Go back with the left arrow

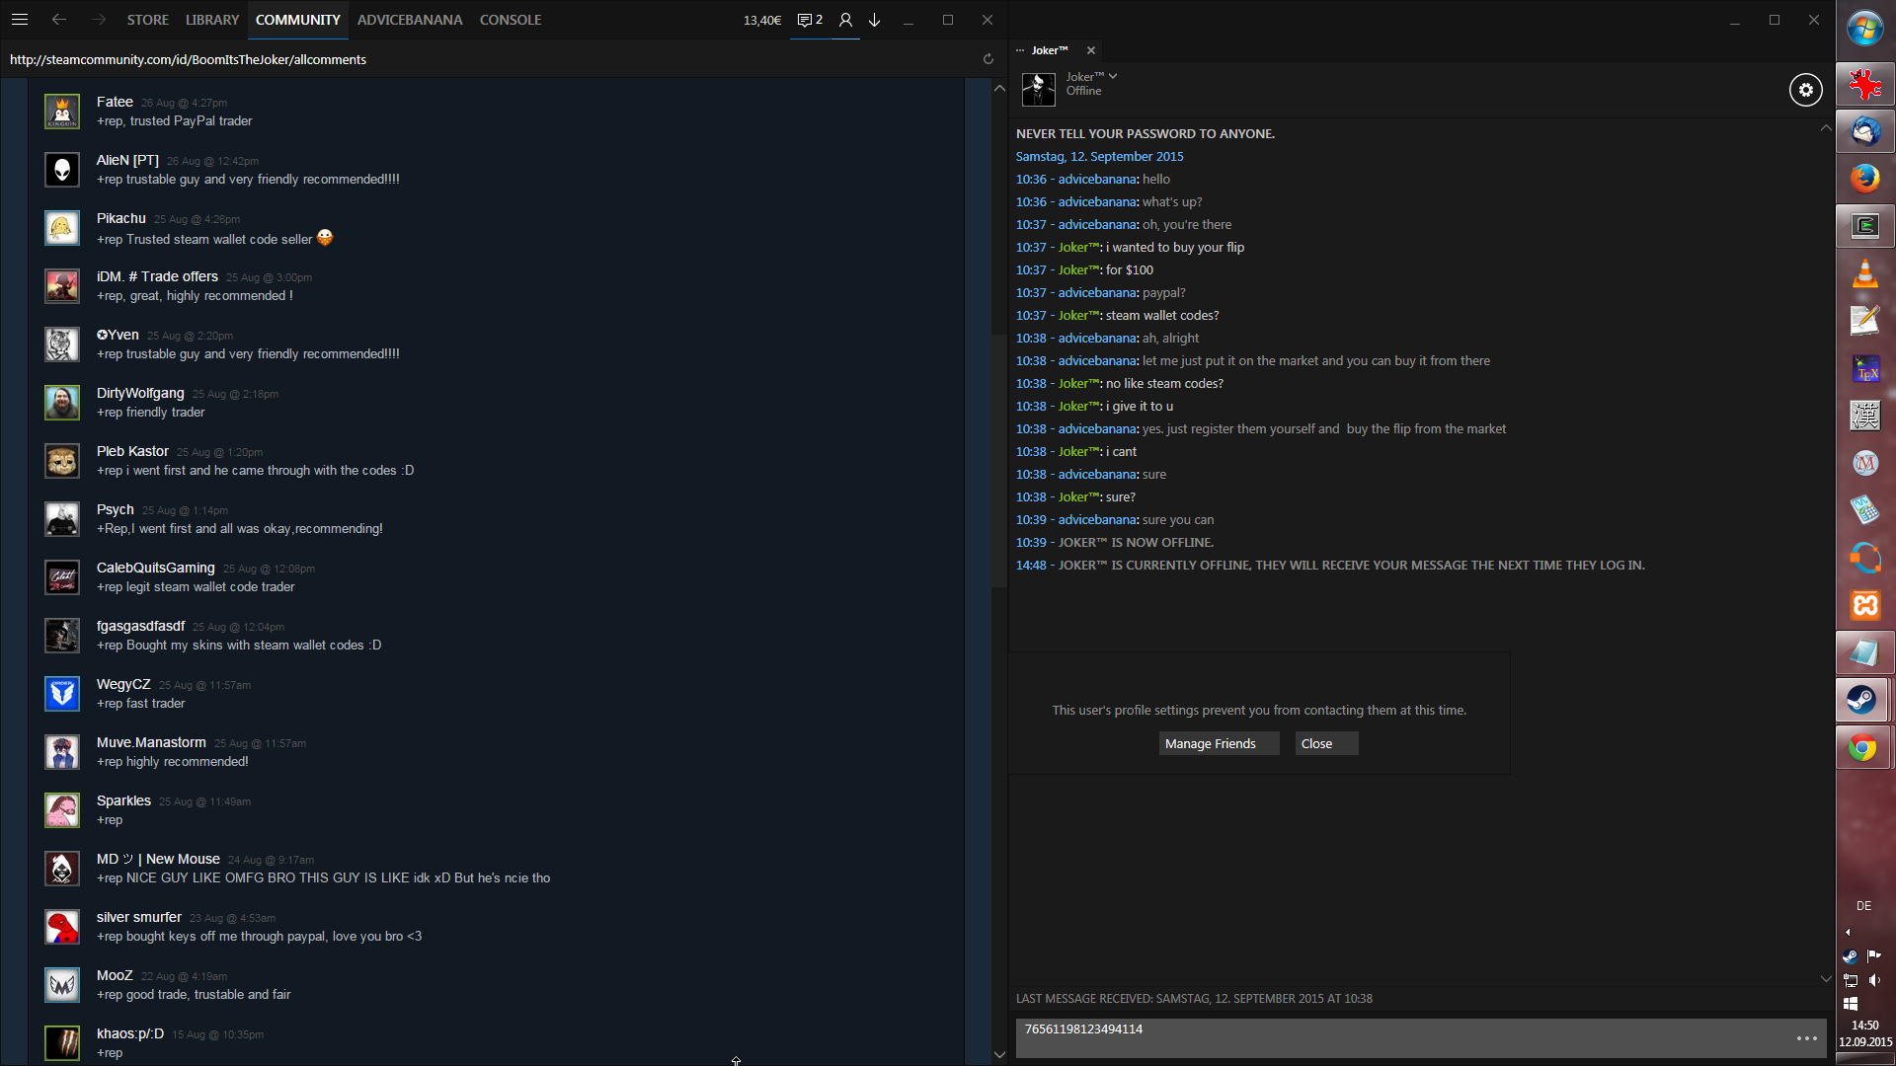(x=59, y=20)
